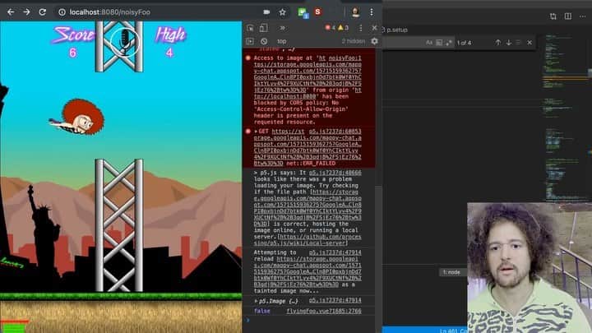Click the red error count badge

(x=331, y=28)
